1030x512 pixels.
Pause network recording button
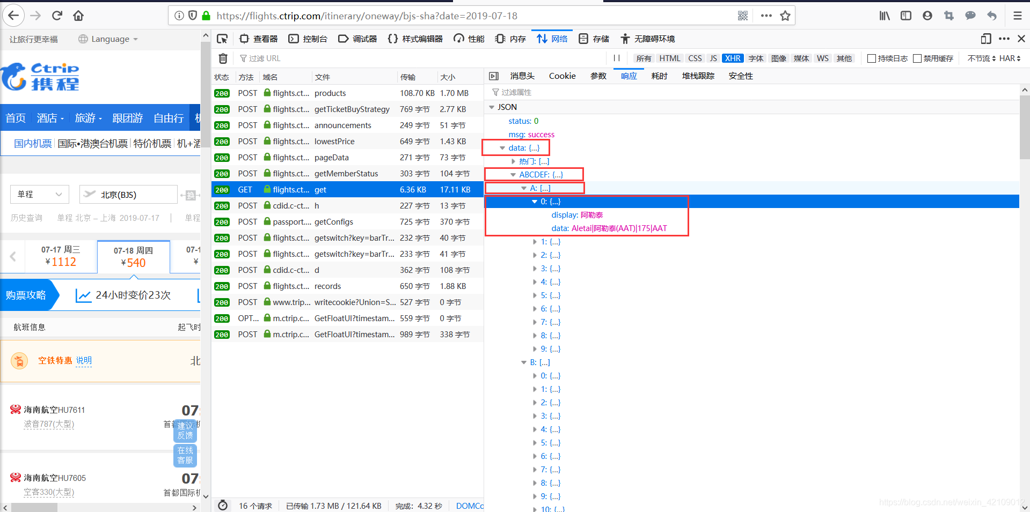coord(617,58)
